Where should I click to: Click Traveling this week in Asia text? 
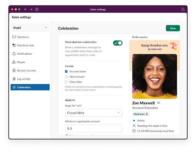click(x=152, y=126)
